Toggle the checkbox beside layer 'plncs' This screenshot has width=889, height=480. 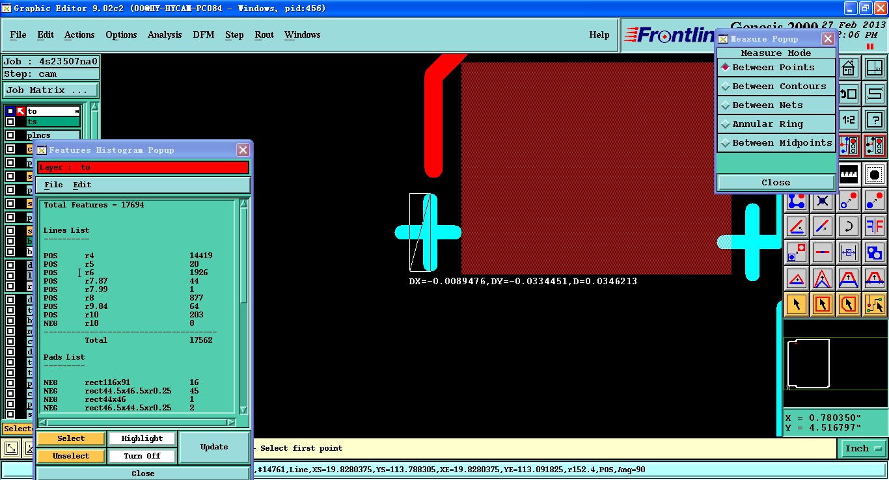click(x=10, y=135)
